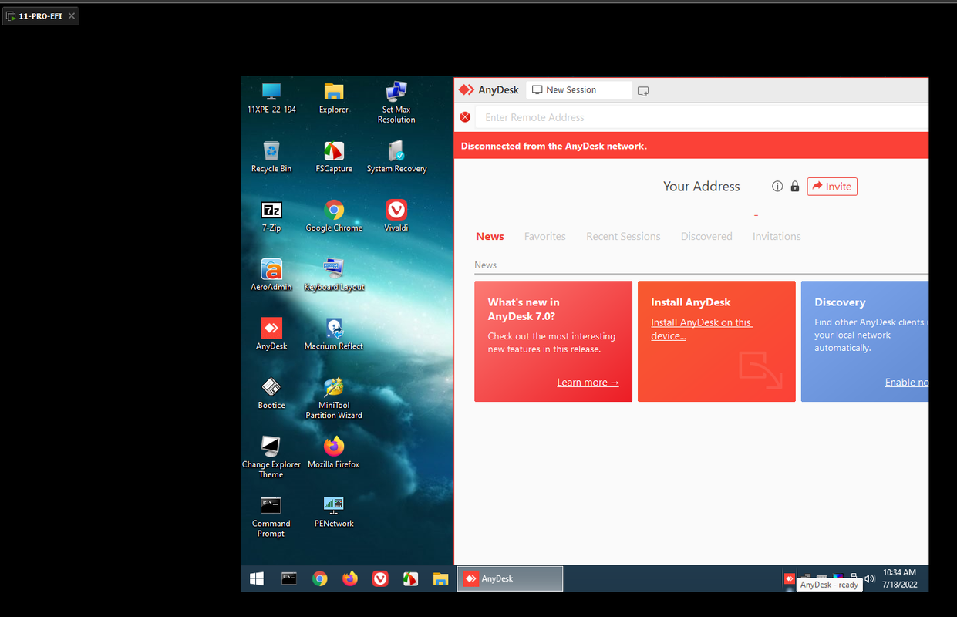Viewport: 957px width, 617px height.
Task: Open File Explorer from the taskbar
Action: click(440, 578)
